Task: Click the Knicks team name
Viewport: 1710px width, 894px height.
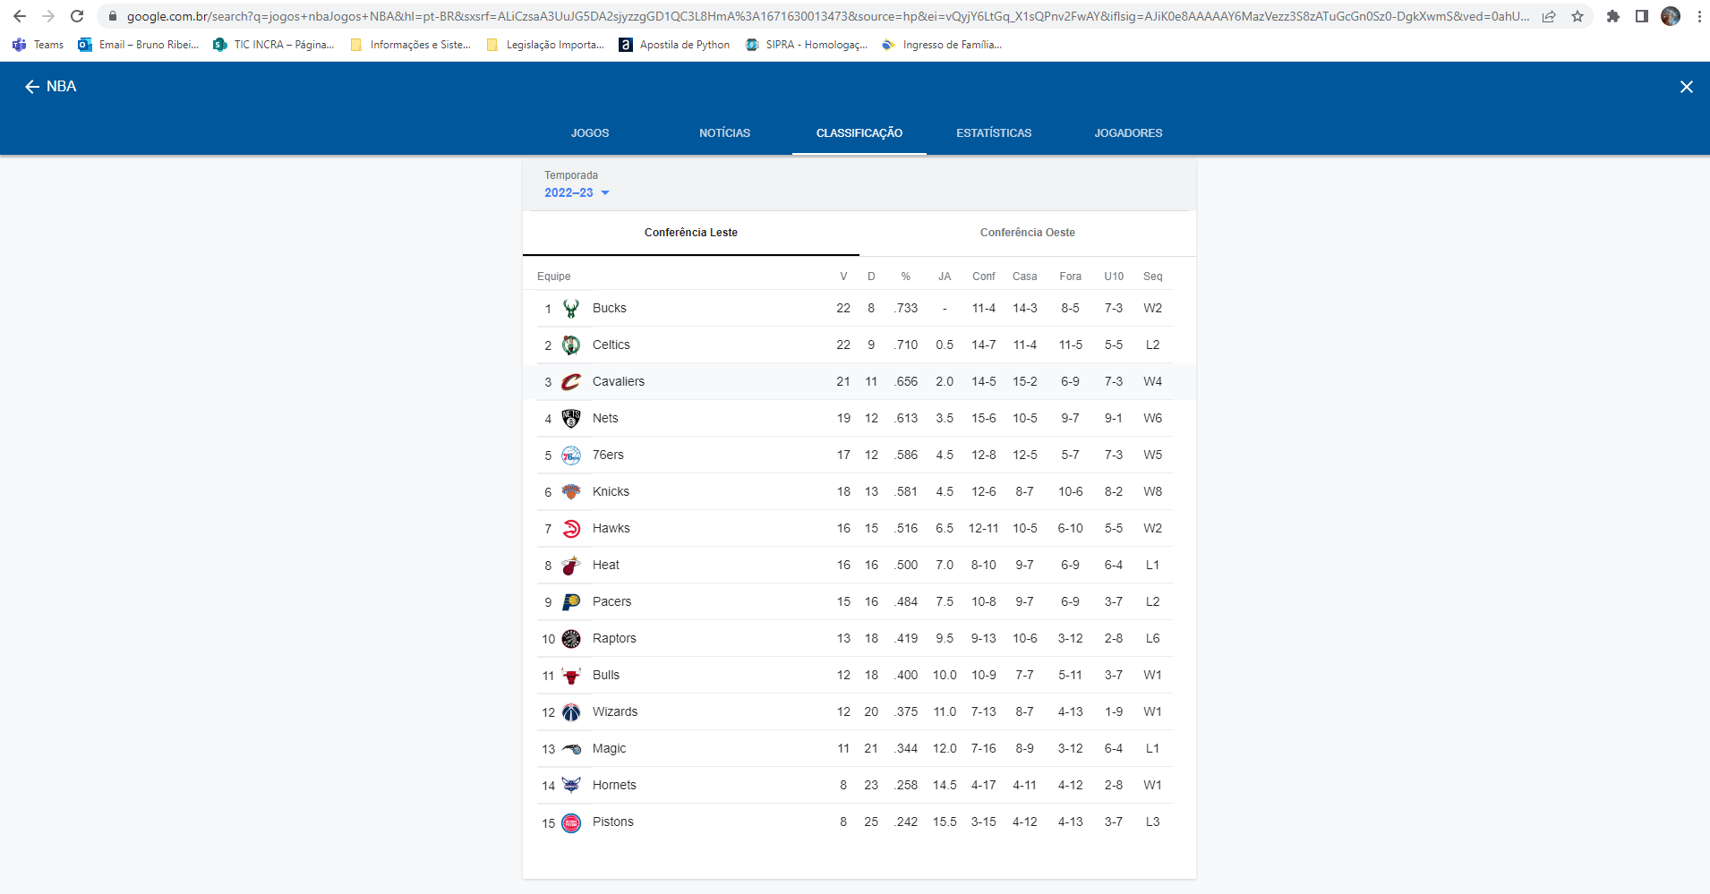Action: tap(611, 492)
